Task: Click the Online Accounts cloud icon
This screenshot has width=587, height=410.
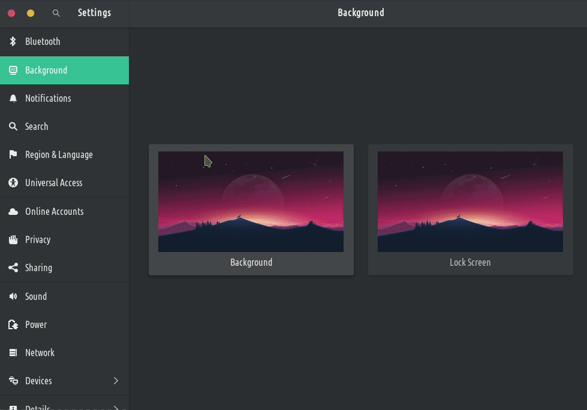Action: pyautogui.click(x=13, y=212)
